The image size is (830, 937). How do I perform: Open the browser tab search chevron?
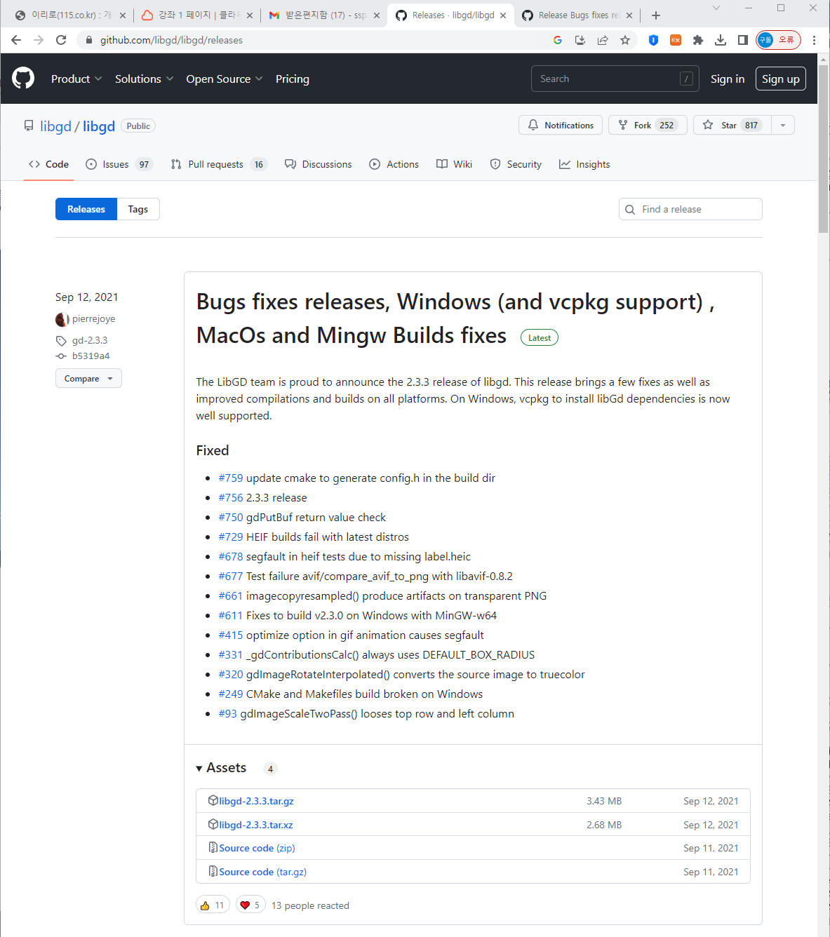(716, 8)
